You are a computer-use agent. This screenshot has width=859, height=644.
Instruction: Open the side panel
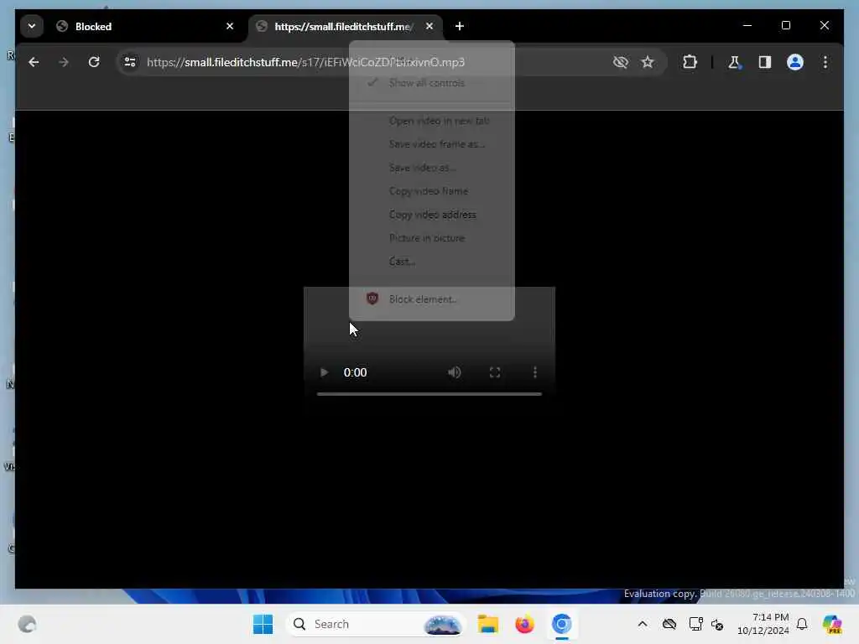(765, 62)
